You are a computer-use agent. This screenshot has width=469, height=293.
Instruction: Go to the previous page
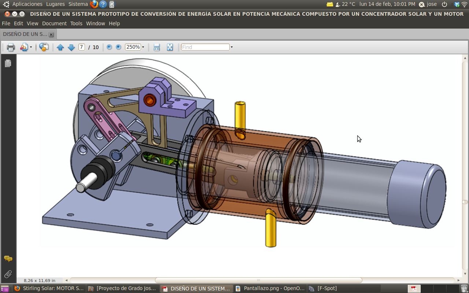coord(60,47)
